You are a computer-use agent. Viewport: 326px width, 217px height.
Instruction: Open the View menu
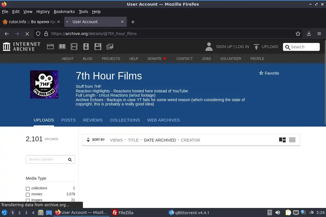click(28, 12)
